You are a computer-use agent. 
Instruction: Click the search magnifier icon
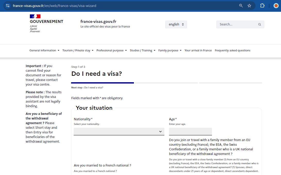259,24
